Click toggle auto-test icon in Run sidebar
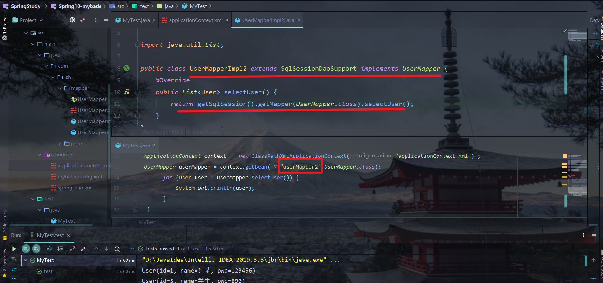 14,259
